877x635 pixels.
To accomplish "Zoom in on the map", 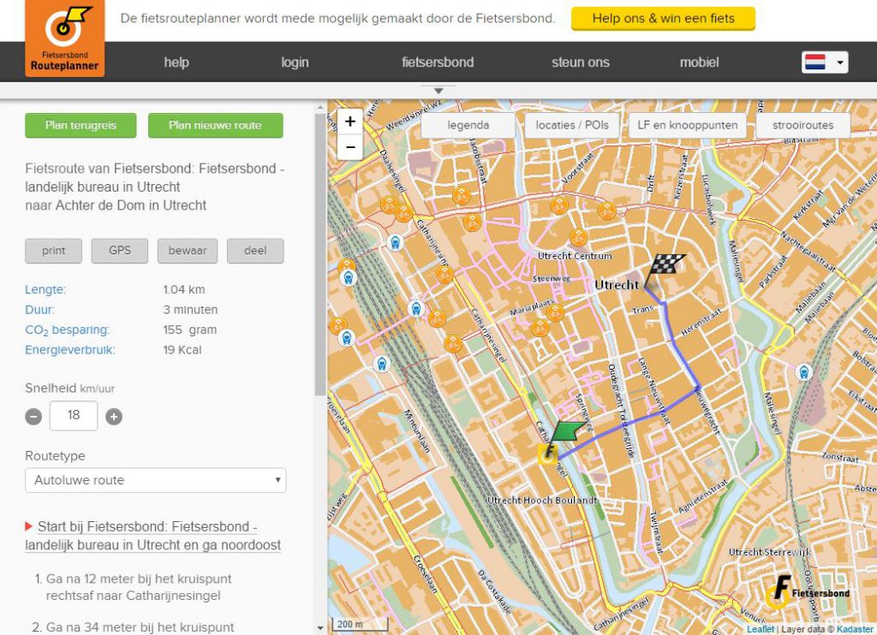I will [350, 122].
